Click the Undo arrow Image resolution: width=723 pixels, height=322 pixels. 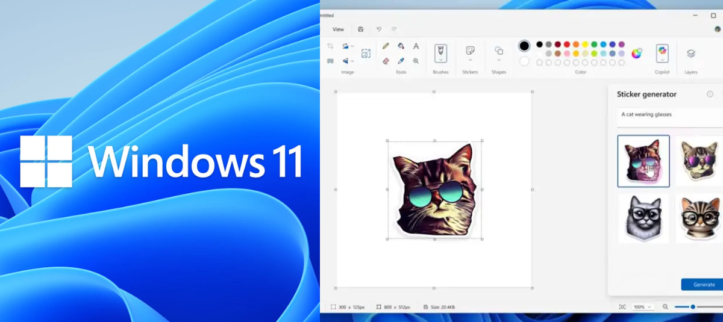[x=379, y=29]
